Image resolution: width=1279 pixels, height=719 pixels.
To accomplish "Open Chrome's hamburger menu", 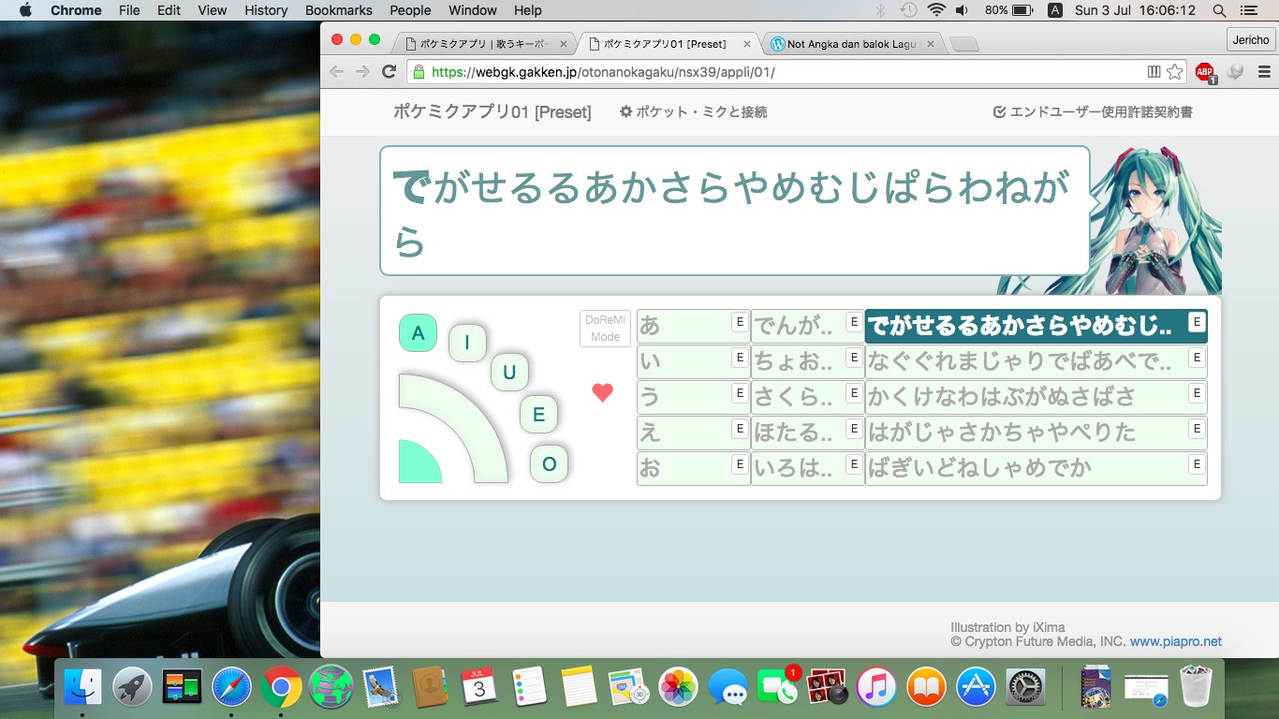I will coord(1264,72).
